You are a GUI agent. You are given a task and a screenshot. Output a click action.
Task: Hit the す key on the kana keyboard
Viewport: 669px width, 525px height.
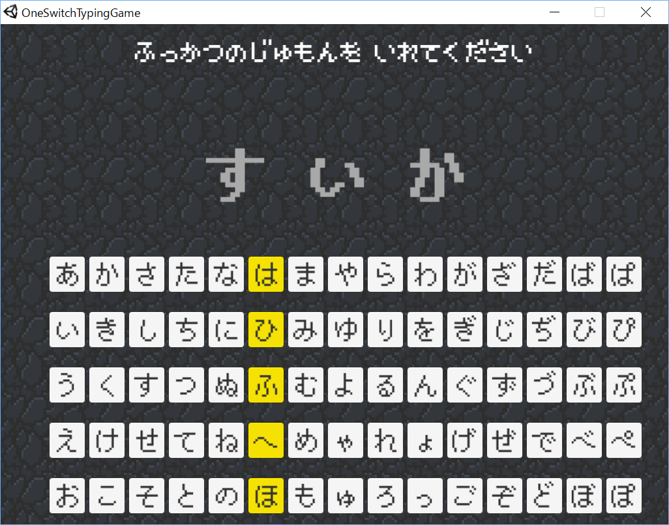pyautogui.click(x=146, y=385)
